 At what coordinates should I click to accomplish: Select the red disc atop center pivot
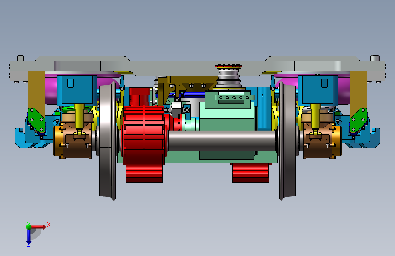(229, 67)
